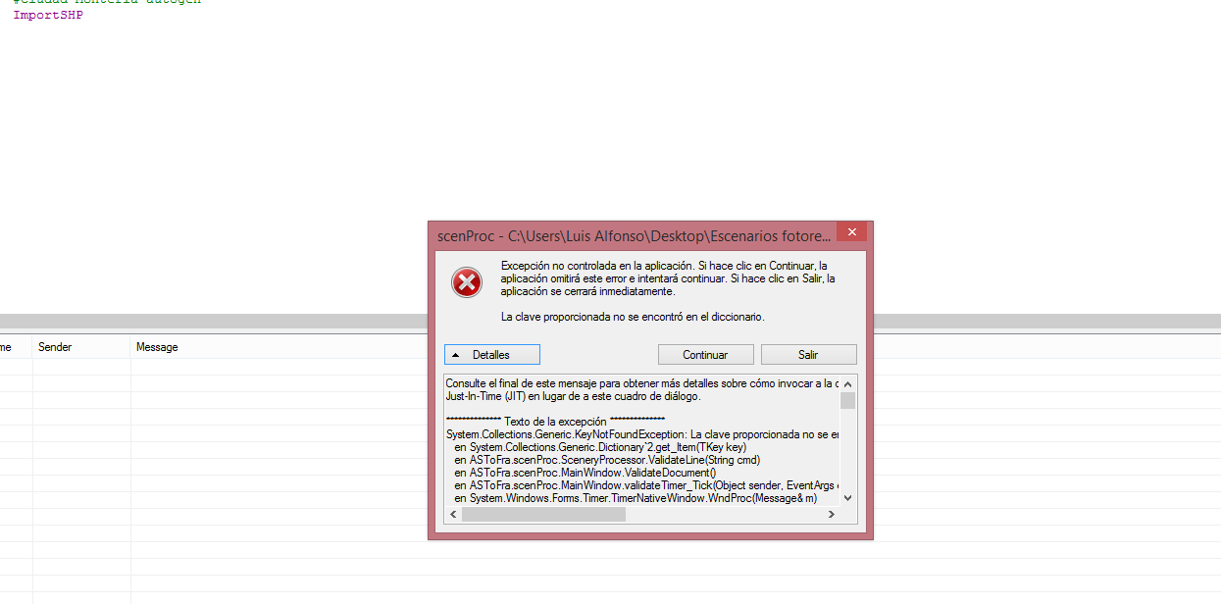Screen dimensions: 1221x604
Task: Click the red error icon in dialog
Action: (466, 282)
